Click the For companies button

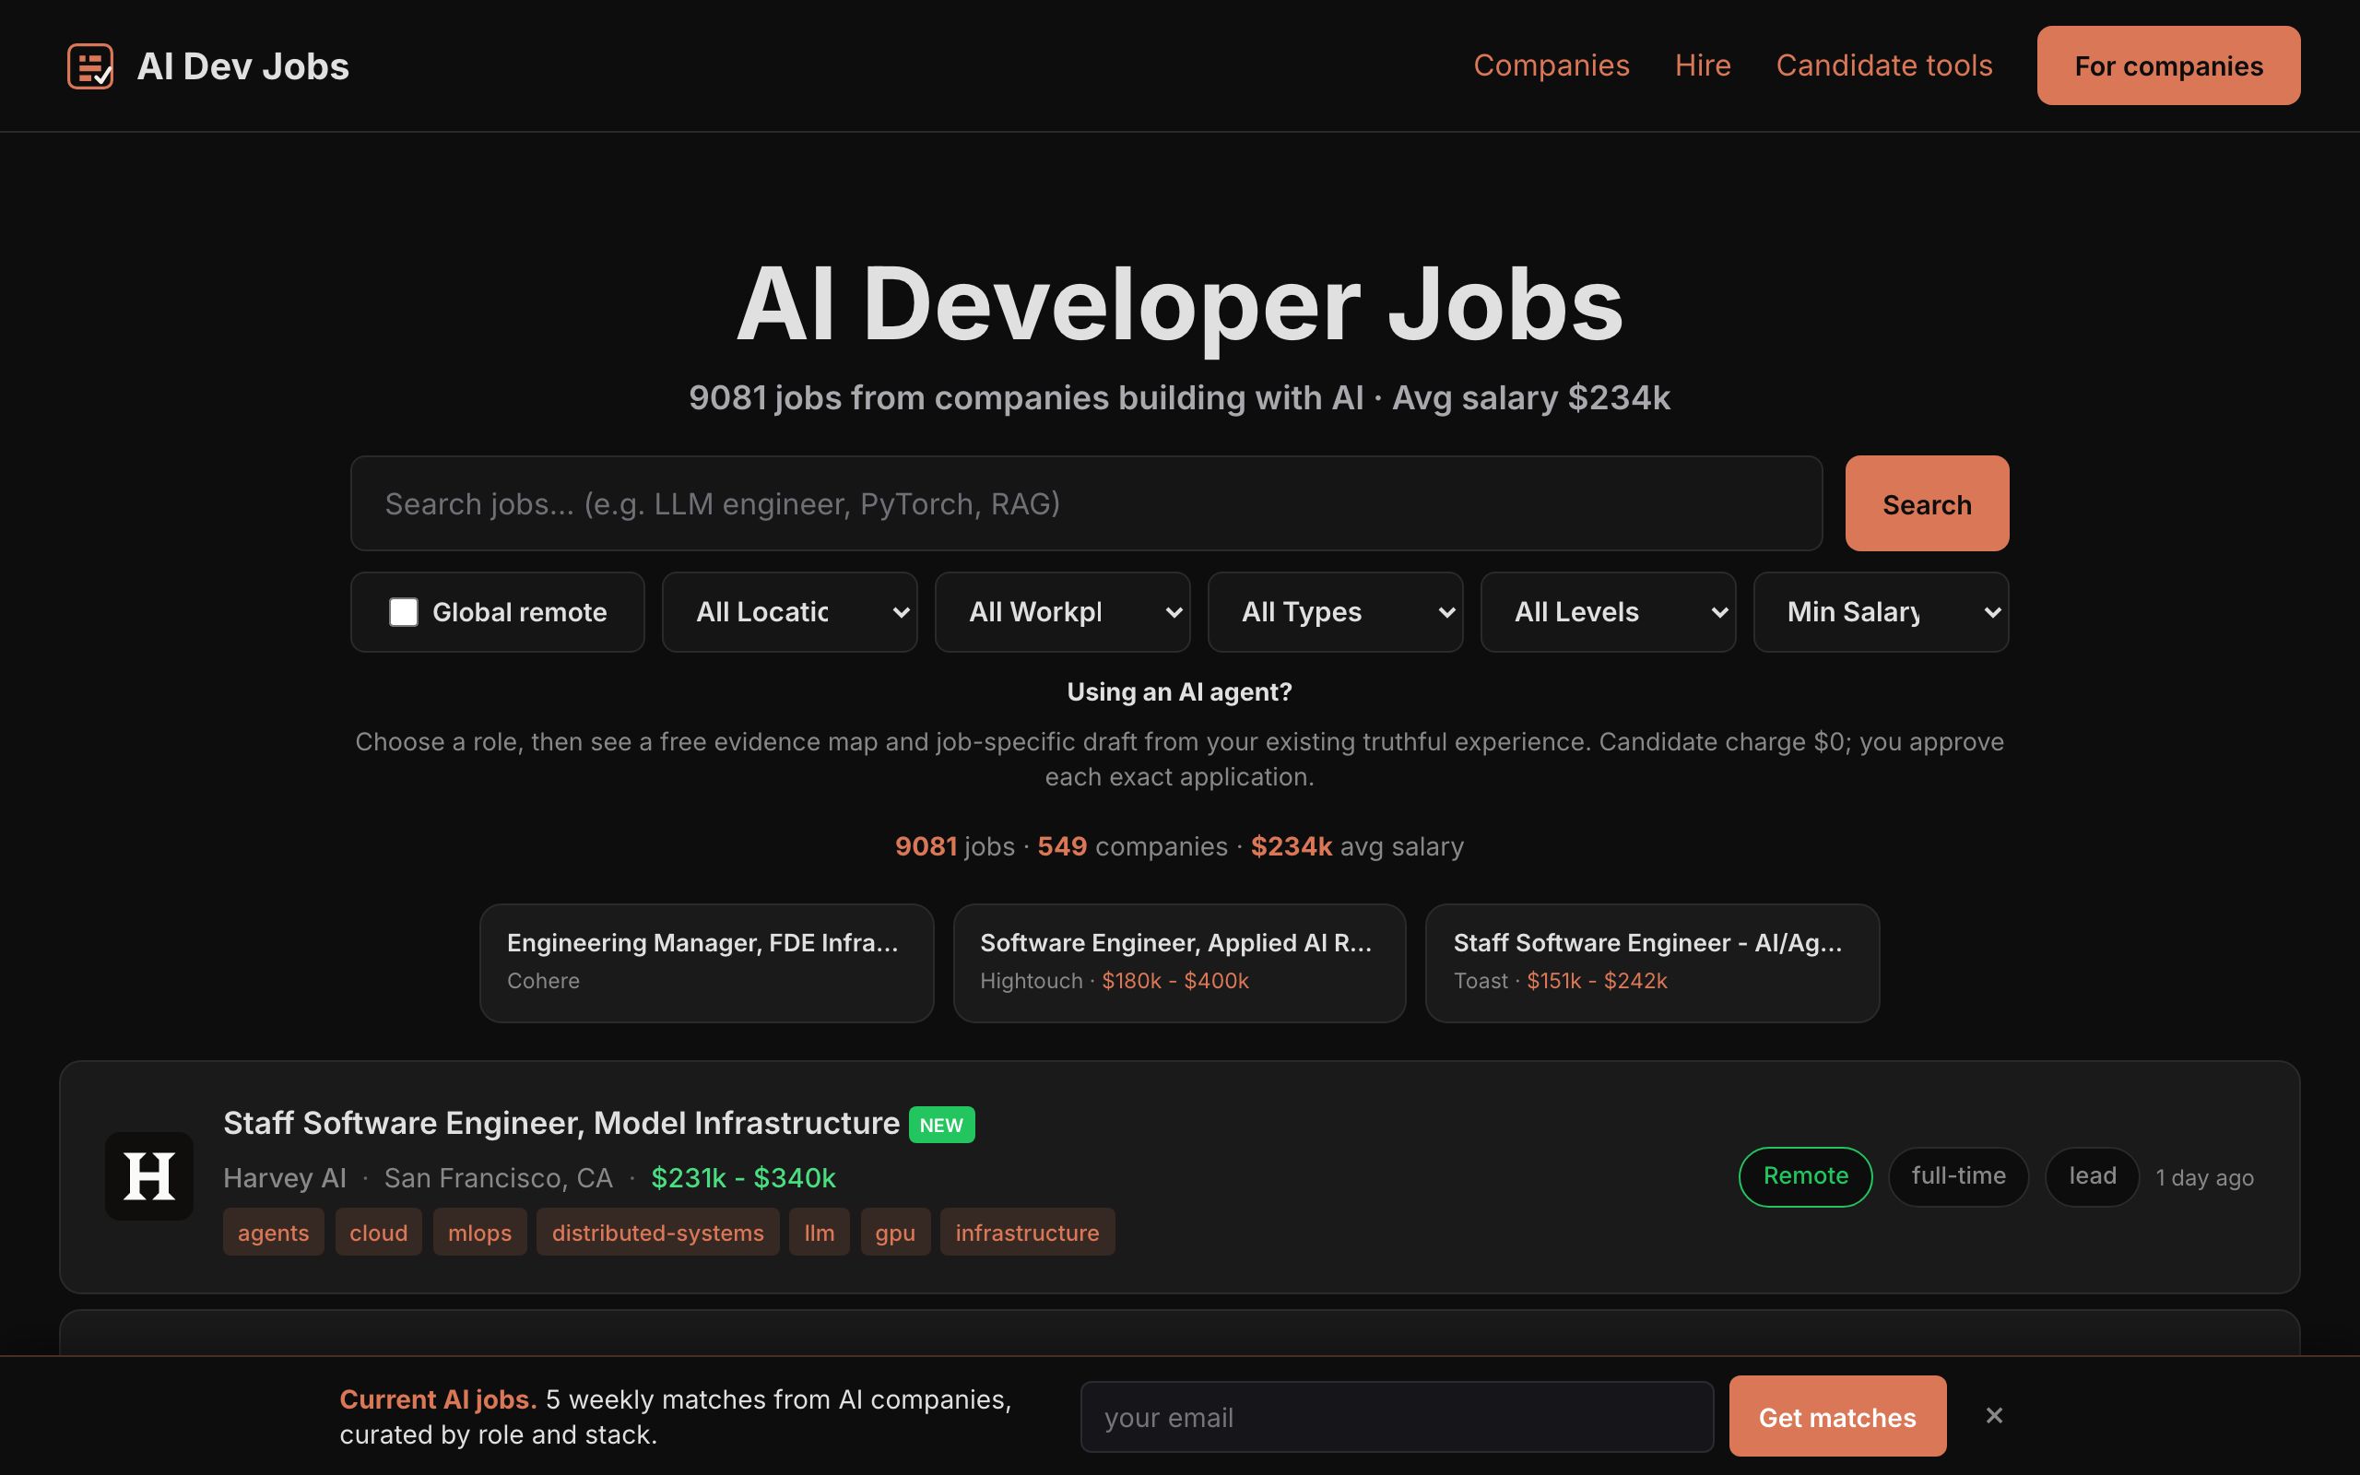click(x=2169, y=65)
